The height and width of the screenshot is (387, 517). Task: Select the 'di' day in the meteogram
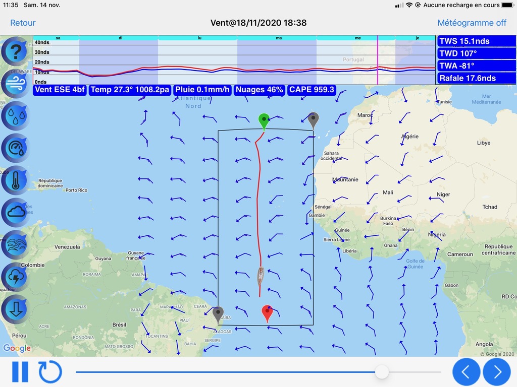point(120,38)
